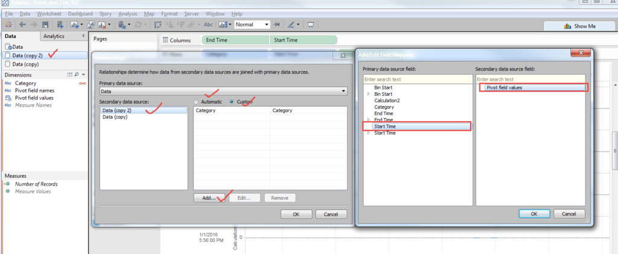
Task: Click the Add... button in Relationships
Action: (x=209, y=198)
